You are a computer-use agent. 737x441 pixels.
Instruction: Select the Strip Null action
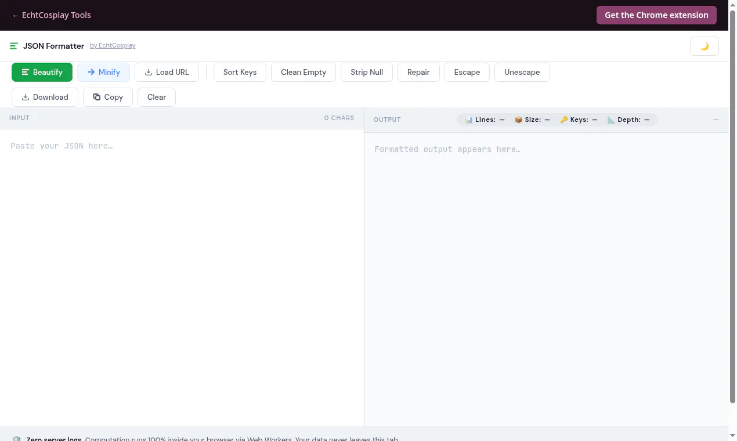[x=367, y=72]
